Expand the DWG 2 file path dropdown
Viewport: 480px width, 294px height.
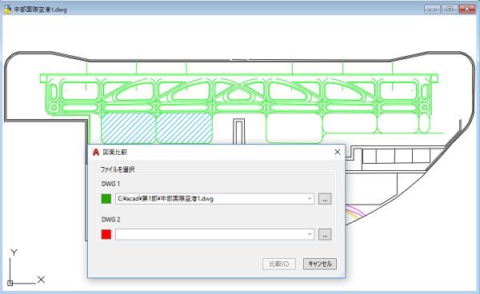(x=310, y=234)
